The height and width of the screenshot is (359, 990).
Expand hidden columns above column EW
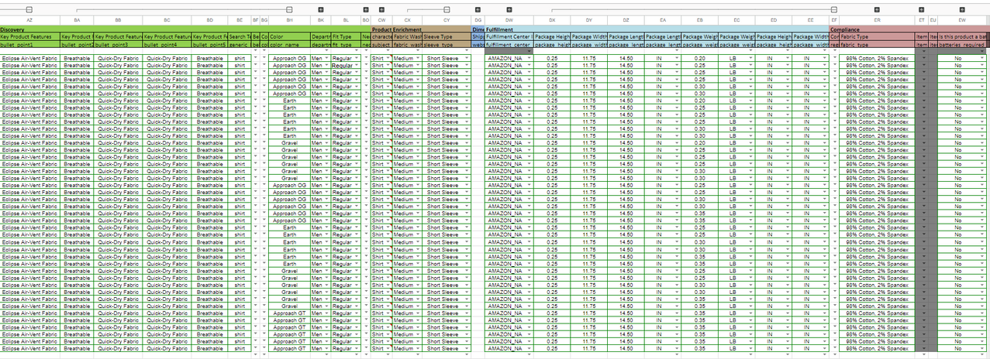tap(962, 9)
